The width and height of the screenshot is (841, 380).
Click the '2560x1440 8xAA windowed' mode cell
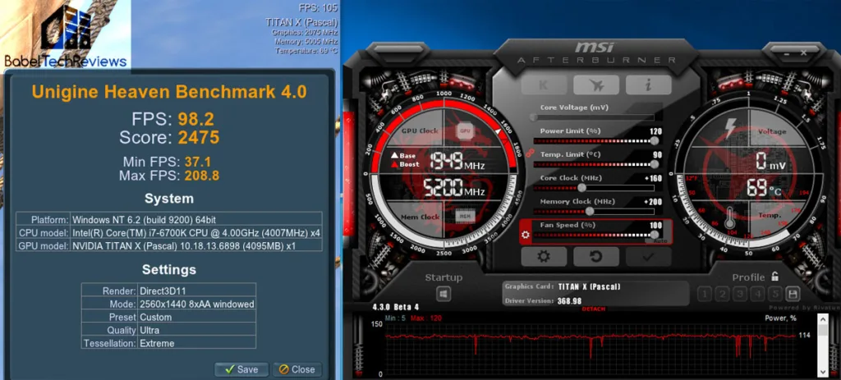click(196, 304)
